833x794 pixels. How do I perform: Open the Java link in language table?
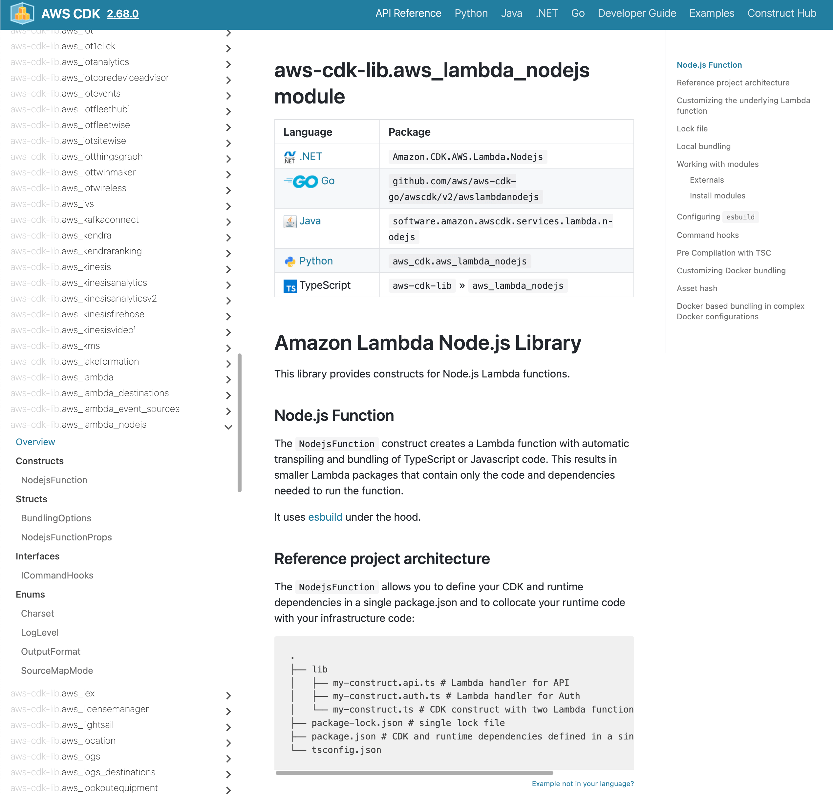[x=310, y=221]
